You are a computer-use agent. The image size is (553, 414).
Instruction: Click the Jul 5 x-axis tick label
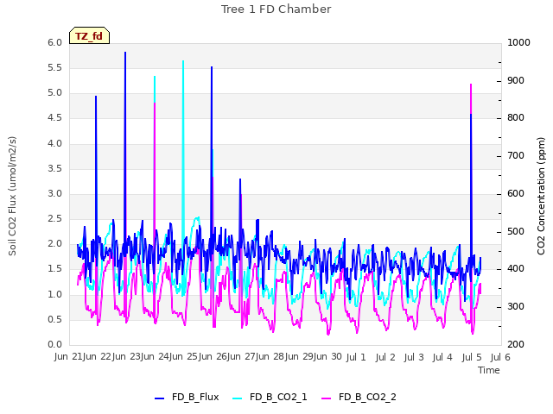(x=472, y=357)
